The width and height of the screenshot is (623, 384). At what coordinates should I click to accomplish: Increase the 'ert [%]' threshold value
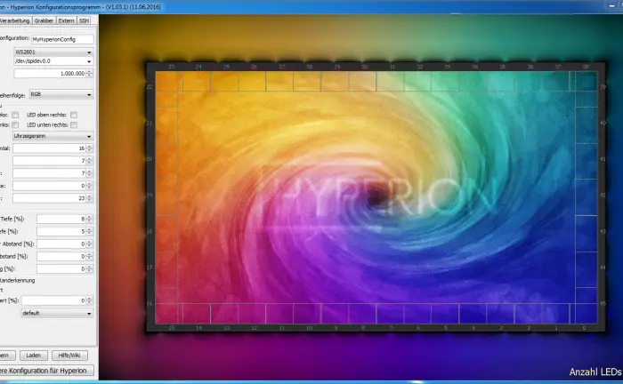coord(90,299)
